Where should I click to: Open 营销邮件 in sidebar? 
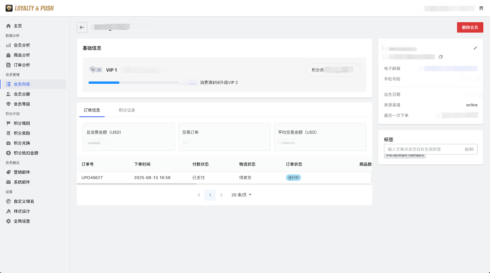[22, 172]
